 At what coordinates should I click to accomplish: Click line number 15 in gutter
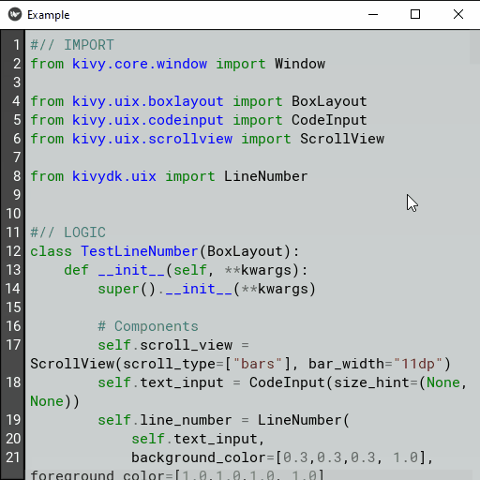click(13, 307)
